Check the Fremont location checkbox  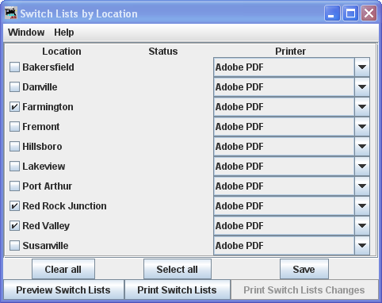[14, 127]
